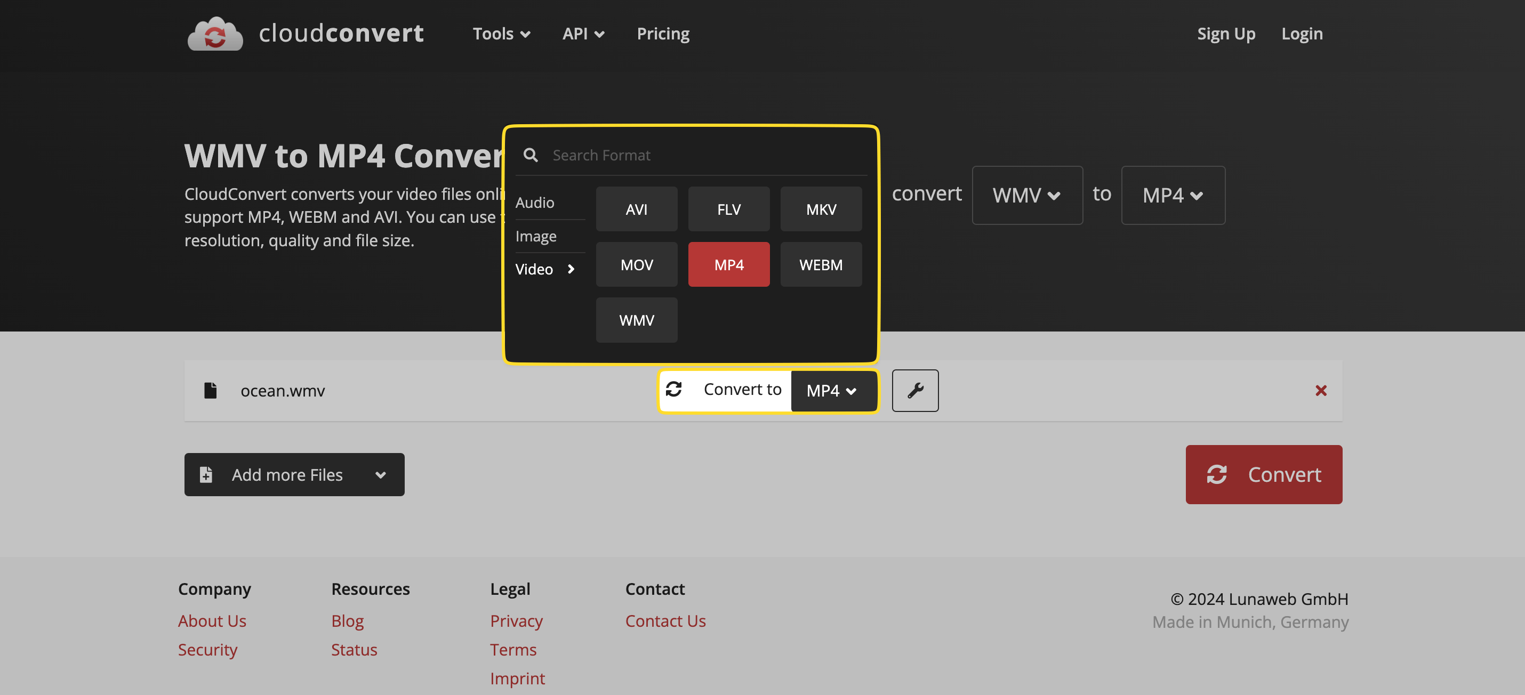
Task: Select AVI format from video options
Action: [x=636, y=208]
